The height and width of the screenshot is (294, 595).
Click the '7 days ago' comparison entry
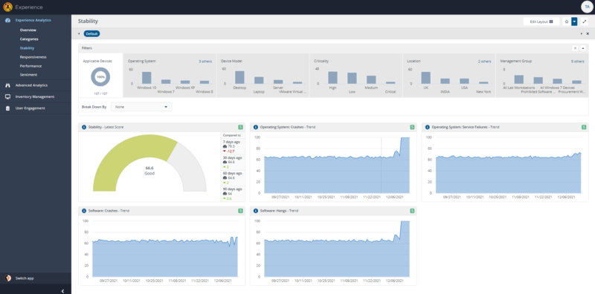(x=232, y=146)
